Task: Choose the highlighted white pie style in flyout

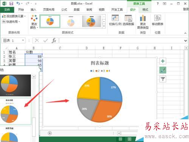Action: point(15,111)
